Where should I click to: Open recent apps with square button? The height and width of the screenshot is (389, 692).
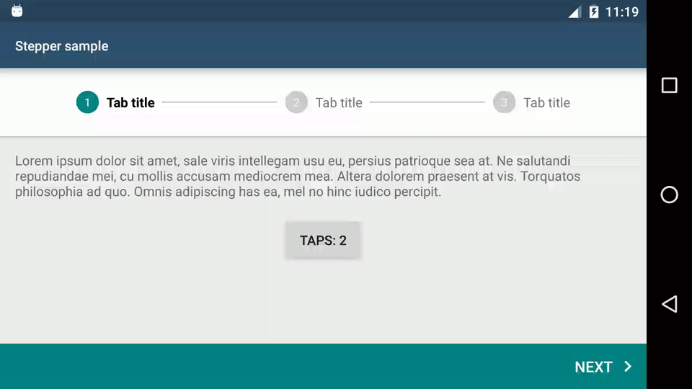click(x=670, y=85)
